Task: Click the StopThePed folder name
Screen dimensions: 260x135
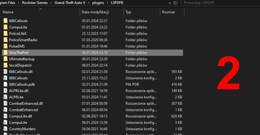Action: click(x=19, y=53)
